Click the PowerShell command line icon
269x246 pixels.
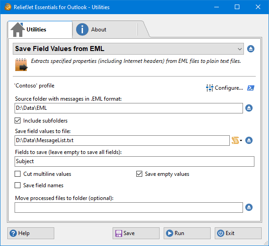251,88
